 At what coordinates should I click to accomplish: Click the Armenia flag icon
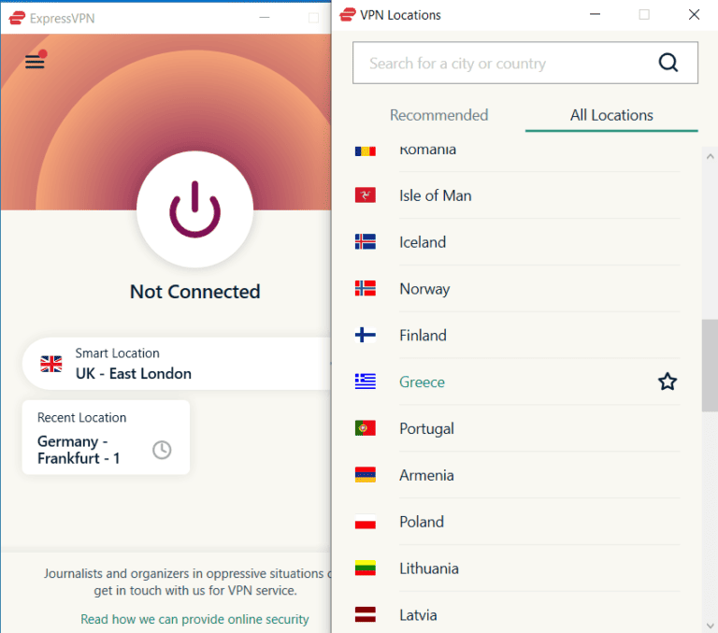(x=366, y=475)
